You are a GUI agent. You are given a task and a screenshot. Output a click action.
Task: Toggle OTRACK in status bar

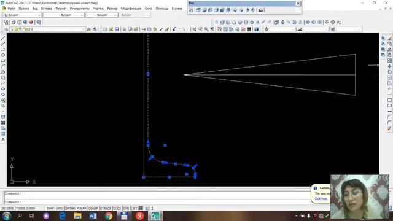point(105,209)
